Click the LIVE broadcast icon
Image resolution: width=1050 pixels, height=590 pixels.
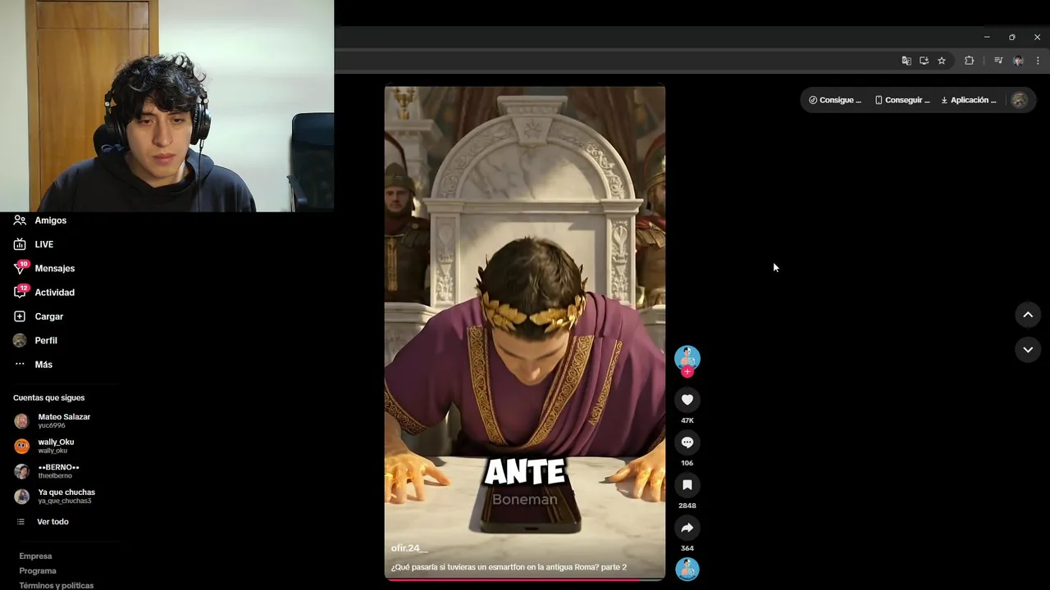pos(20,244)
